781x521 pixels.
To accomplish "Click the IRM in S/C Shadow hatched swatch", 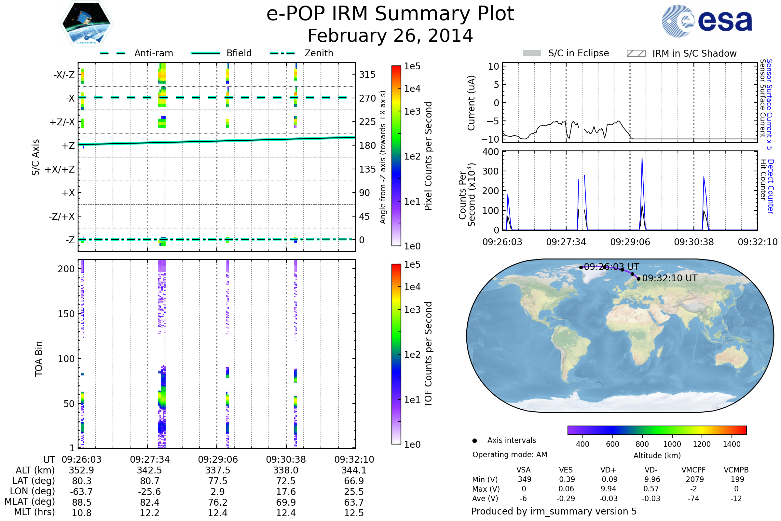I will [x=636, y=53].
